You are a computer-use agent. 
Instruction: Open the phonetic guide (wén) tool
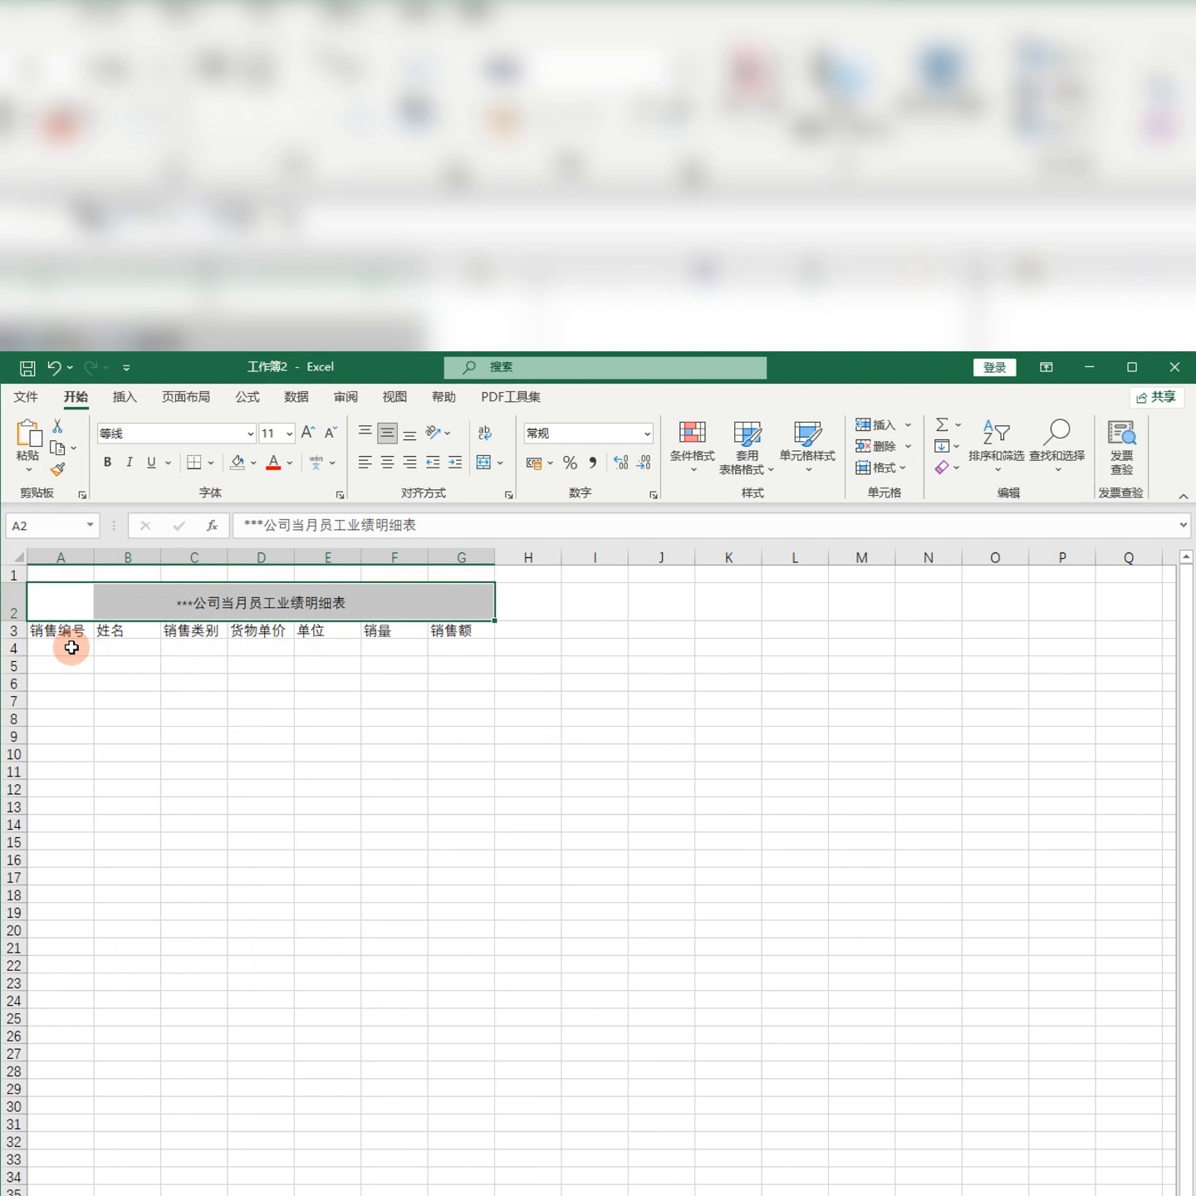click(x=316, y=463)
